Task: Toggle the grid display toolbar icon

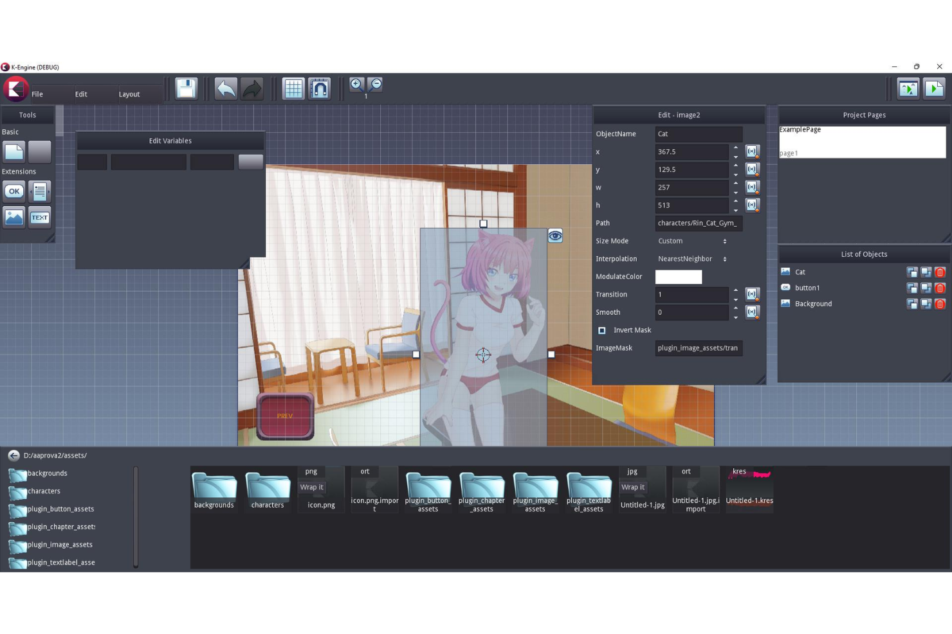Action: point(293,88)
